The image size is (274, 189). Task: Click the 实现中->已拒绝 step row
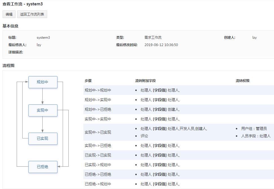[x=179, y=146]
